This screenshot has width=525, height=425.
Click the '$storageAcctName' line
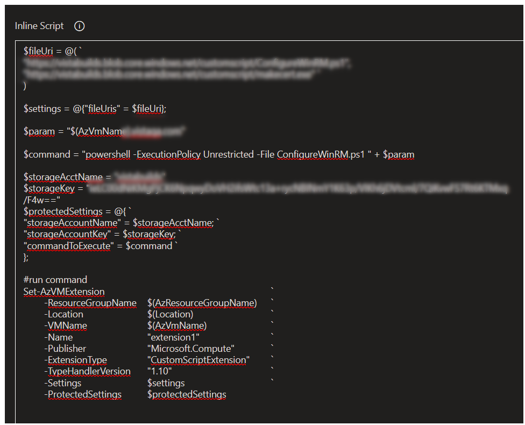95,177
